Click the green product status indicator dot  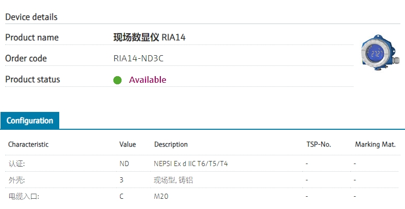pyautogui.click(x=117, y=80)
